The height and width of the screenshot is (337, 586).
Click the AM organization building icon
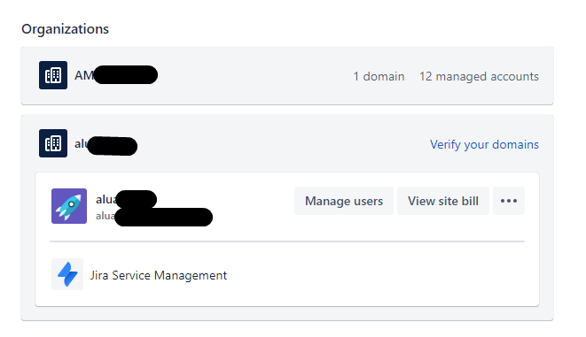(x=53, y=75)
